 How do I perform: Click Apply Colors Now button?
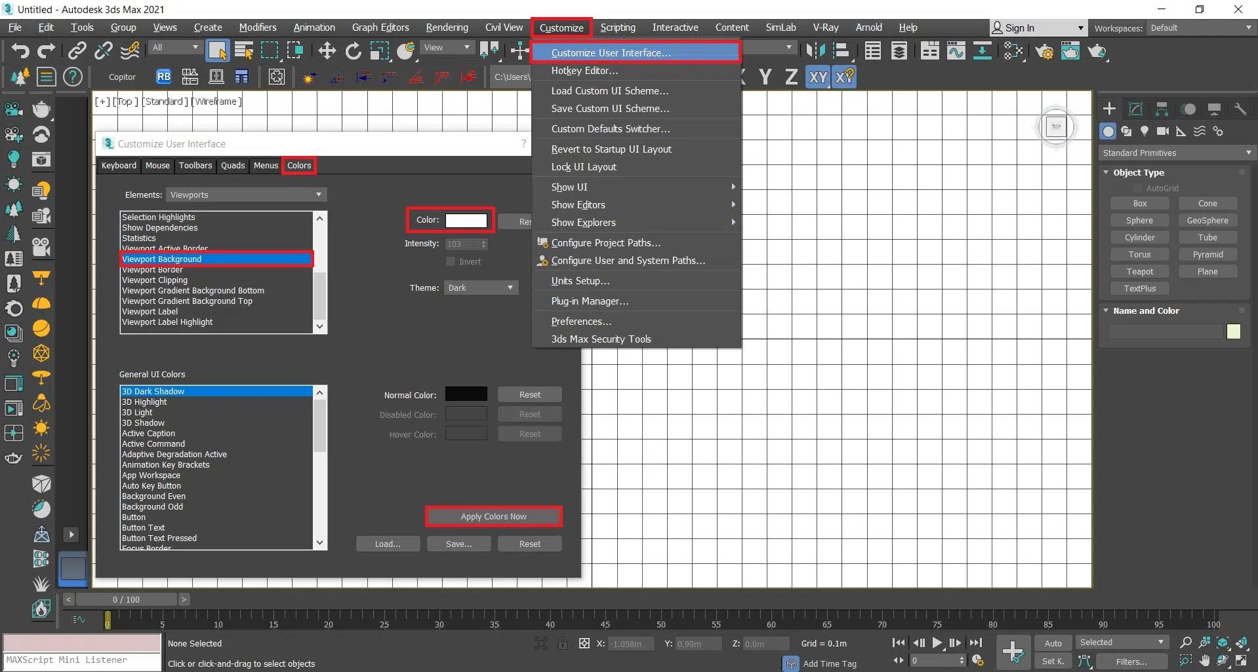click(493, 517)
